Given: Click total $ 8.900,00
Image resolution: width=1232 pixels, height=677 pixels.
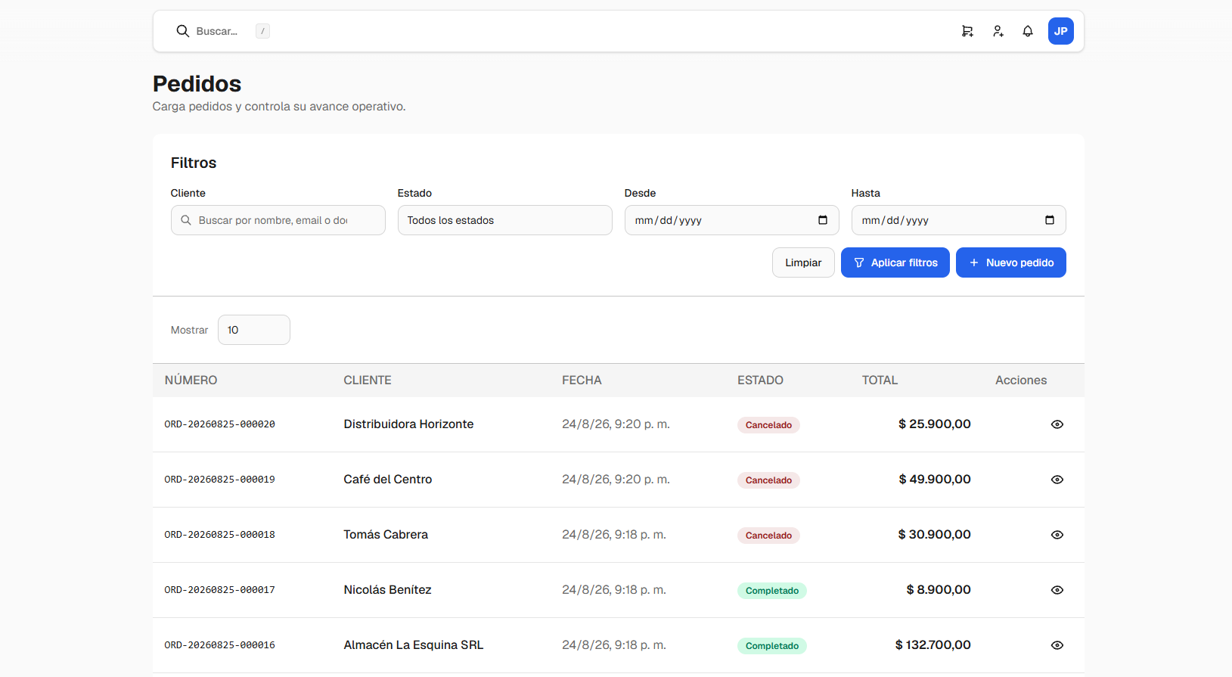Looking at the screenshot, I should (x=939, y=590).
